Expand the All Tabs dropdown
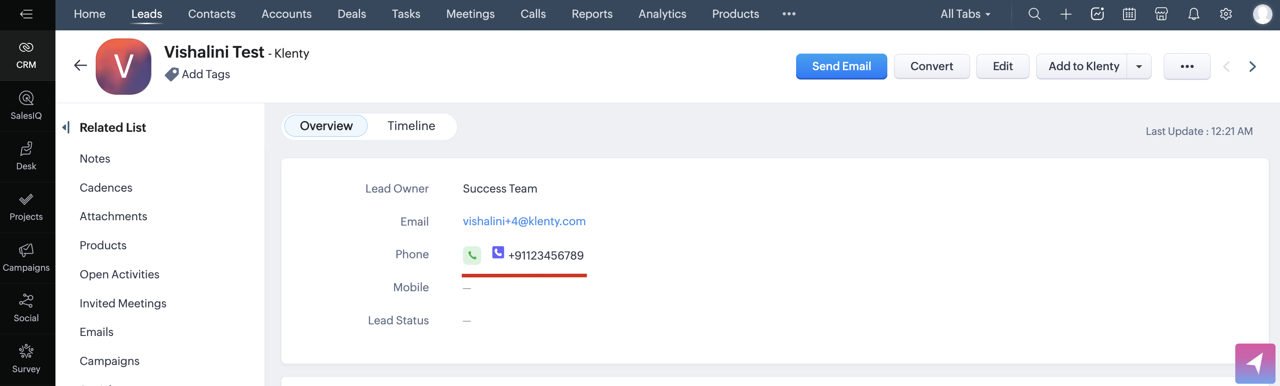Image resolution: width=1280 pixels, height=386 pixels. coord(965,14)
